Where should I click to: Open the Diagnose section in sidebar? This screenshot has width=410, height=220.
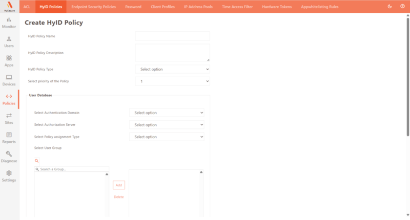9,157
